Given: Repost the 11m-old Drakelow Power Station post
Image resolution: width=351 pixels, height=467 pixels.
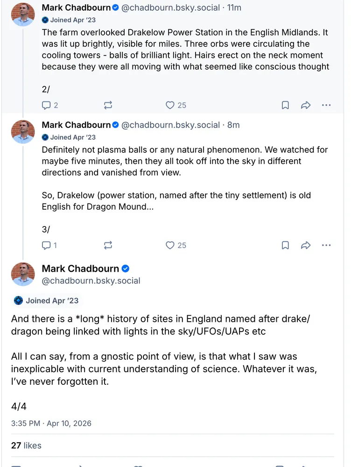Looking at the screenshot, I should [x=108, y=105].
